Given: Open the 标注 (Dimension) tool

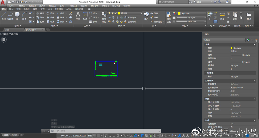Looking at the screenshot, I should 85,16.
